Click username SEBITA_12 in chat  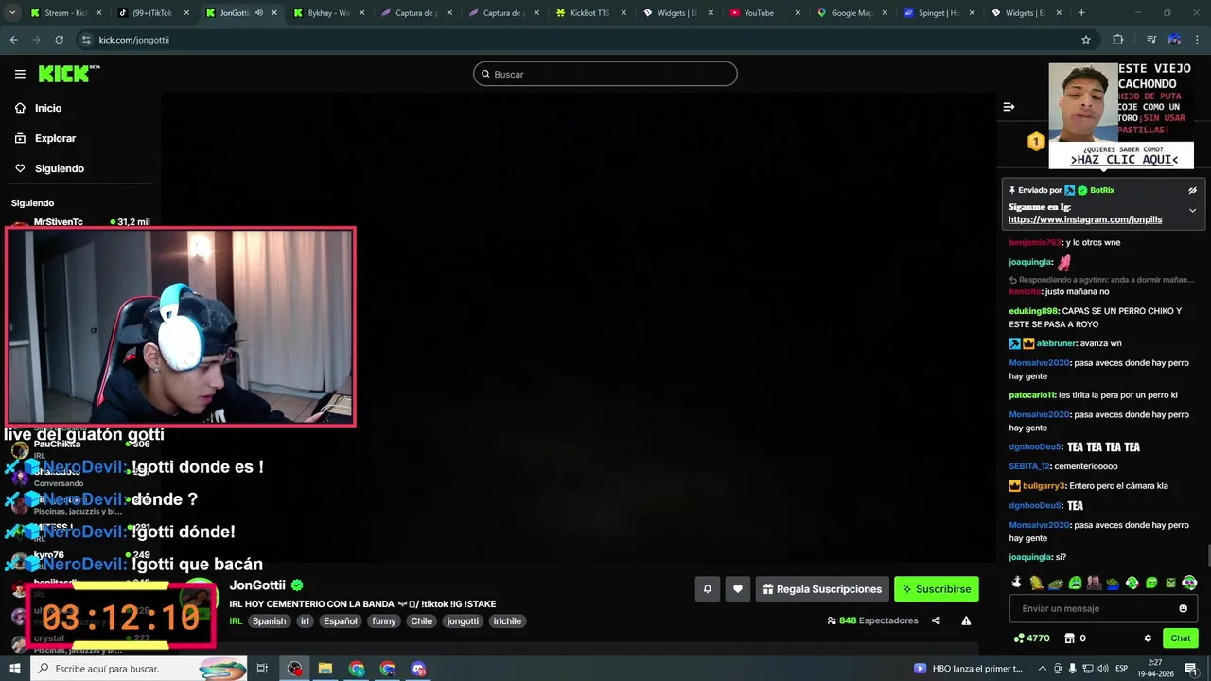[x=1029, y=466]
